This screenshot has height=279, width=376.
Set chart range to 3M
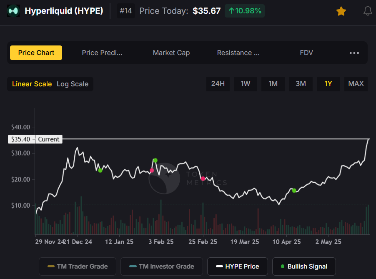click(x=301, y=84)
